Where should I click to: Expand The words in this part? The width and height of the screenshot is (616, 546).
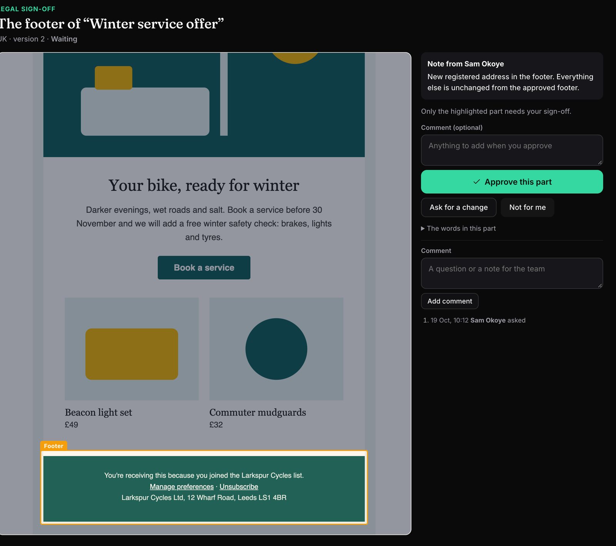coord(458,228)
